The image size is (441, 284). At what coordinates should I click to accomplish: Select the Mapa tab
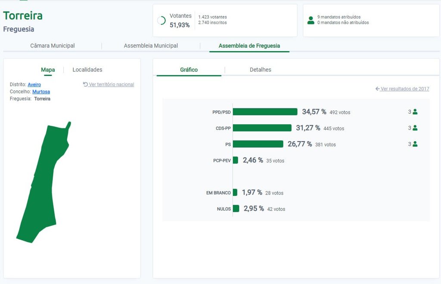(48, 70)
